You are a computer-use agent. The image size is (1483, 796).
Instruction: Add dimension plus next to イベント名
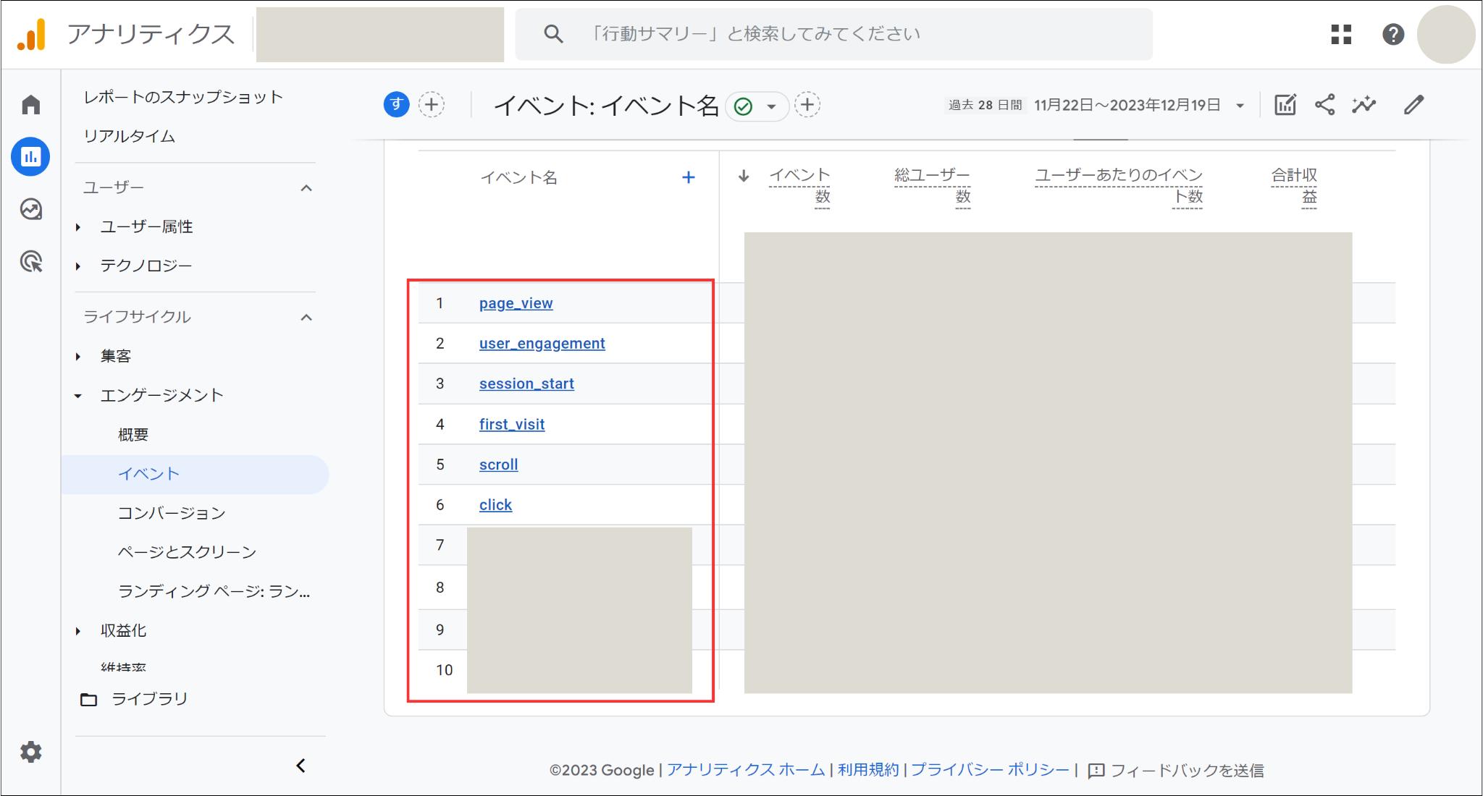[x=689, y=177]
